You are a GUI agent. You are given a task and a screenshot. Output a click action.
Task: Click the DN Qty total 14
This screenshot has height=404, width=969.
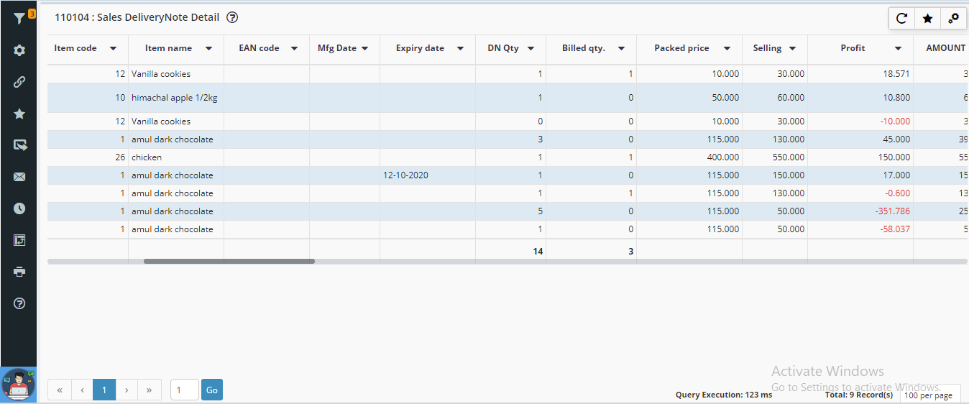(538, 252)
